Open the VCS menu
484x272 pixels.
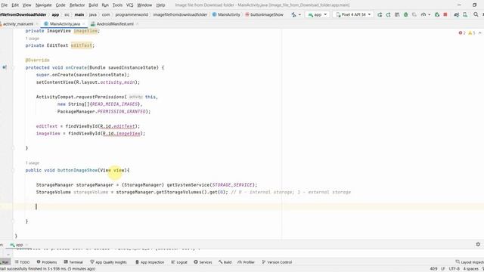[129, 5]
